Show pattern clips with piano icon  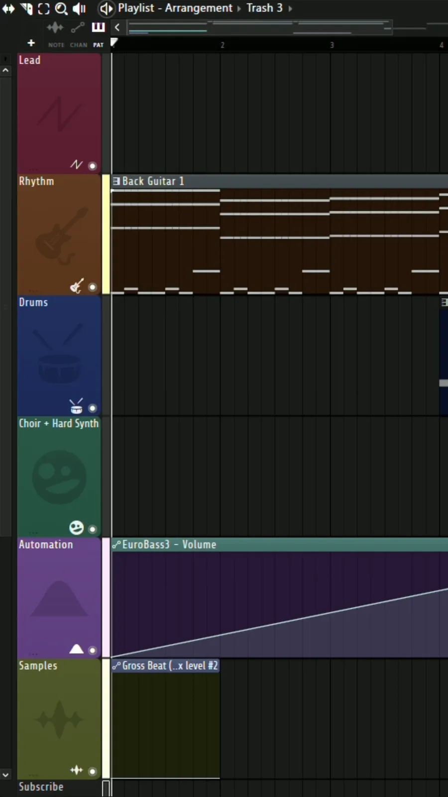[x=98, y=27]
